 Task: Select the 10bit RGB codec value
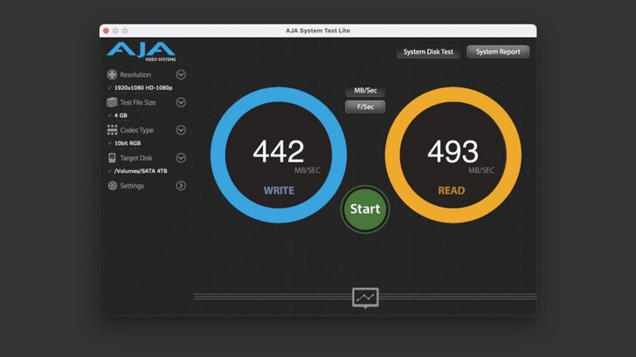click(128, 143)
